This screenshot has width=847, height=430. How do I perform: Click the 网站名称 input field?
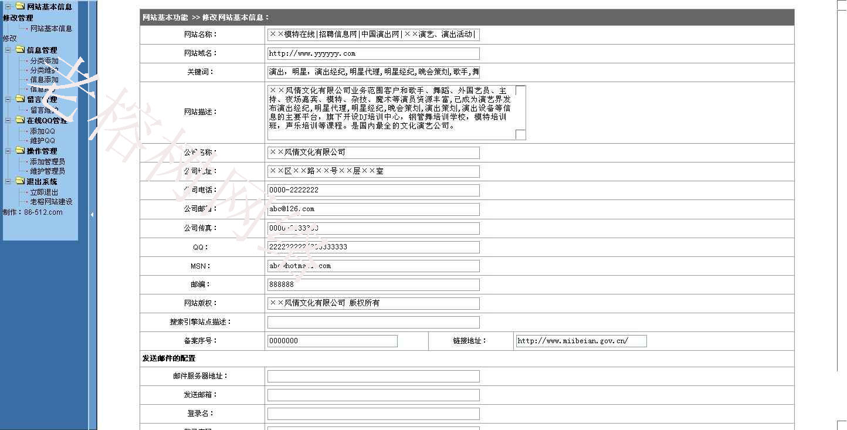[x=373, y=35]
